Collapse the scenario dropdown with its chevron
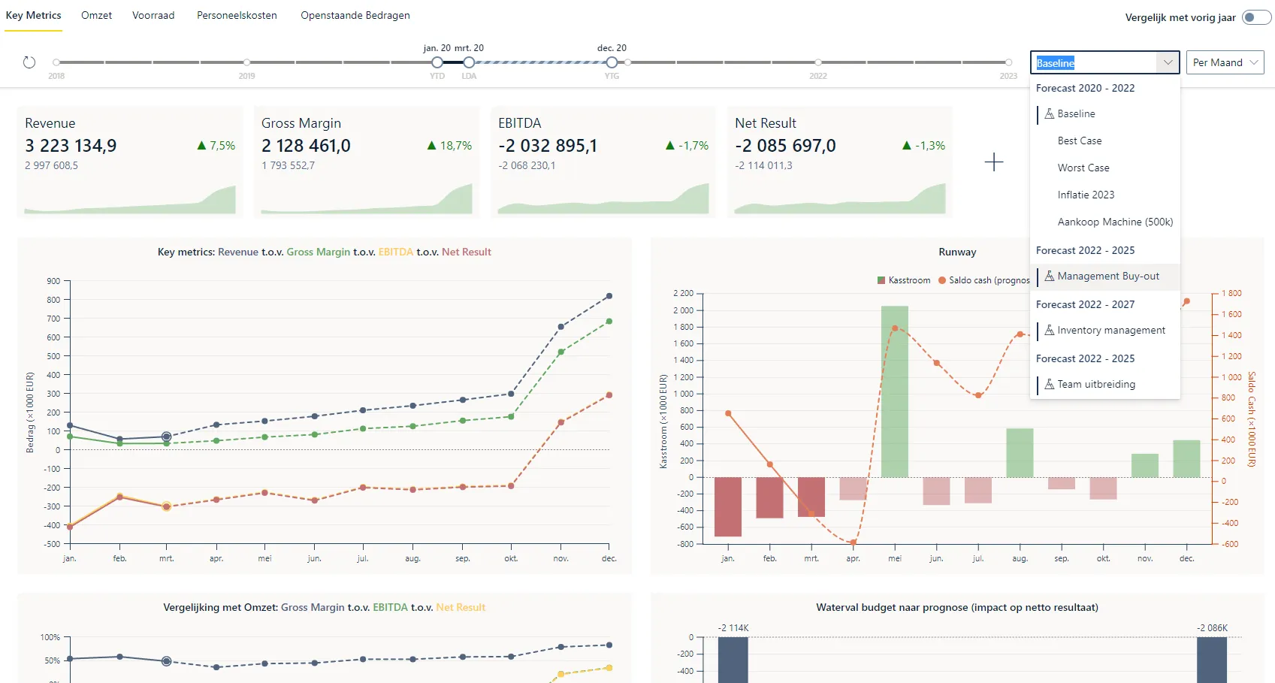The height and width of the screenshot is (683, 1275). point(1167,62)
